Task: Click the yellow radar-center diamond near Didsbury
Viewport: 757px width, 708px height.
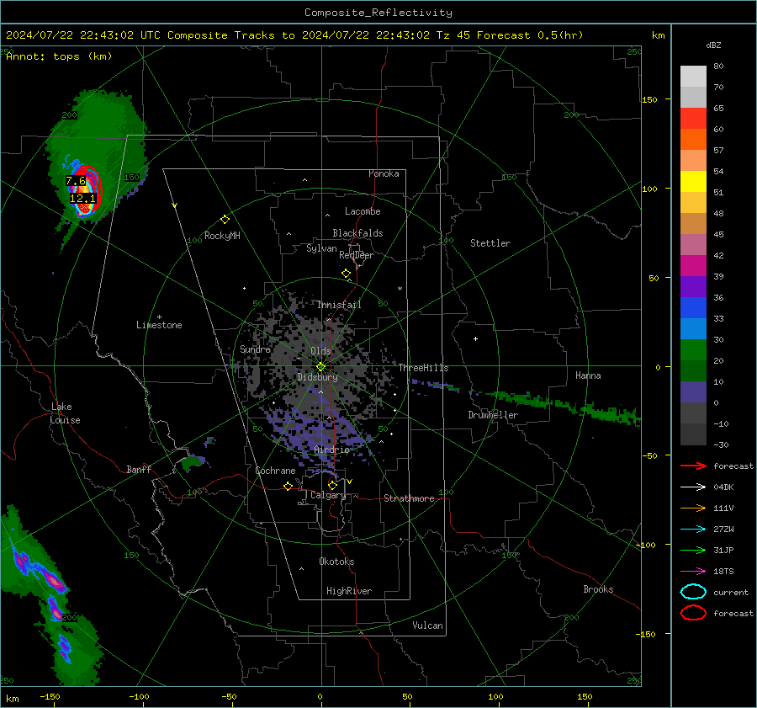Action: pos(320,367)
